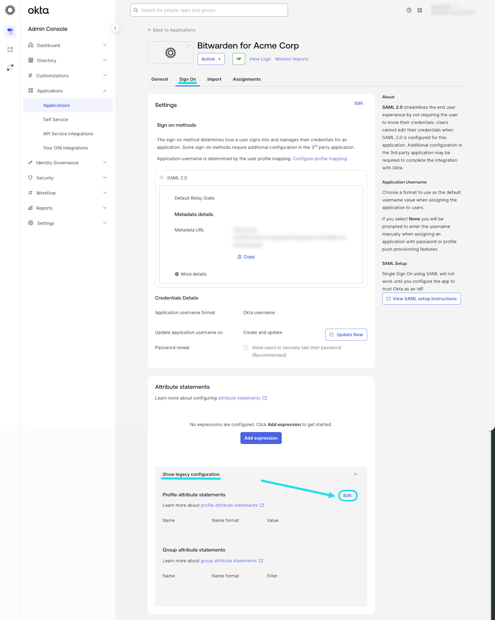The width and height of the screenshot is (495, 620).
Task: Collapse the Applications menu chevron
Action: point(105,91)
